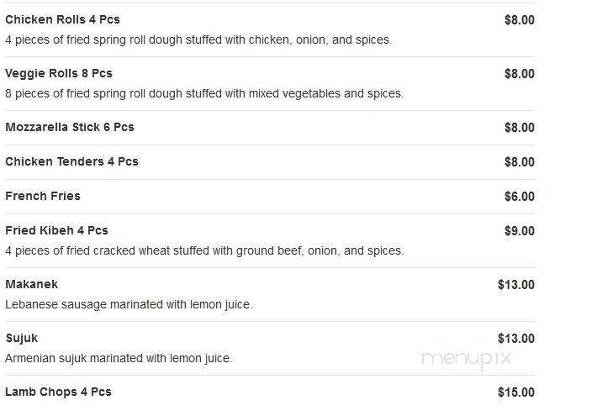Open the Lamb Chops 4 Pcs item
Viewport: 602px width, 416px height.
[58, 392]
